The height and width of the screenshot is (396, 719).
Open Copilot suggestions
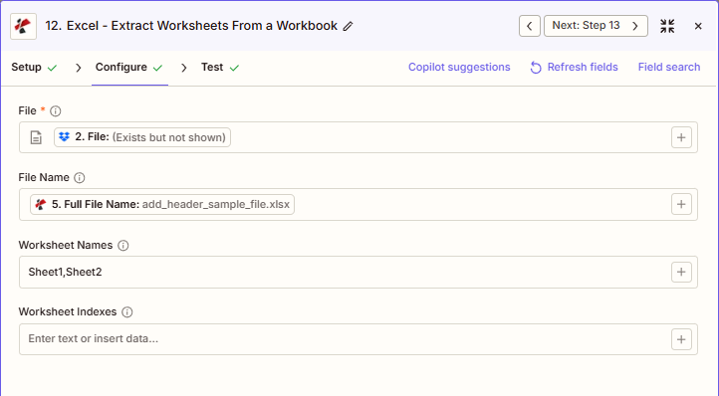click(459, 67)
